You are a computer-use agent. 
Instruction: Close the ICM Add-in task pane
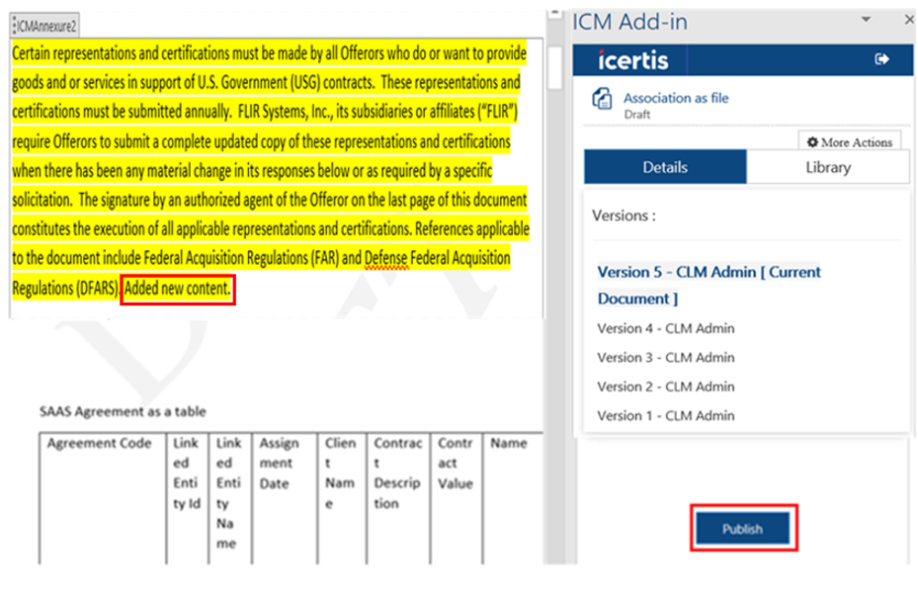[x=908, y=20]
